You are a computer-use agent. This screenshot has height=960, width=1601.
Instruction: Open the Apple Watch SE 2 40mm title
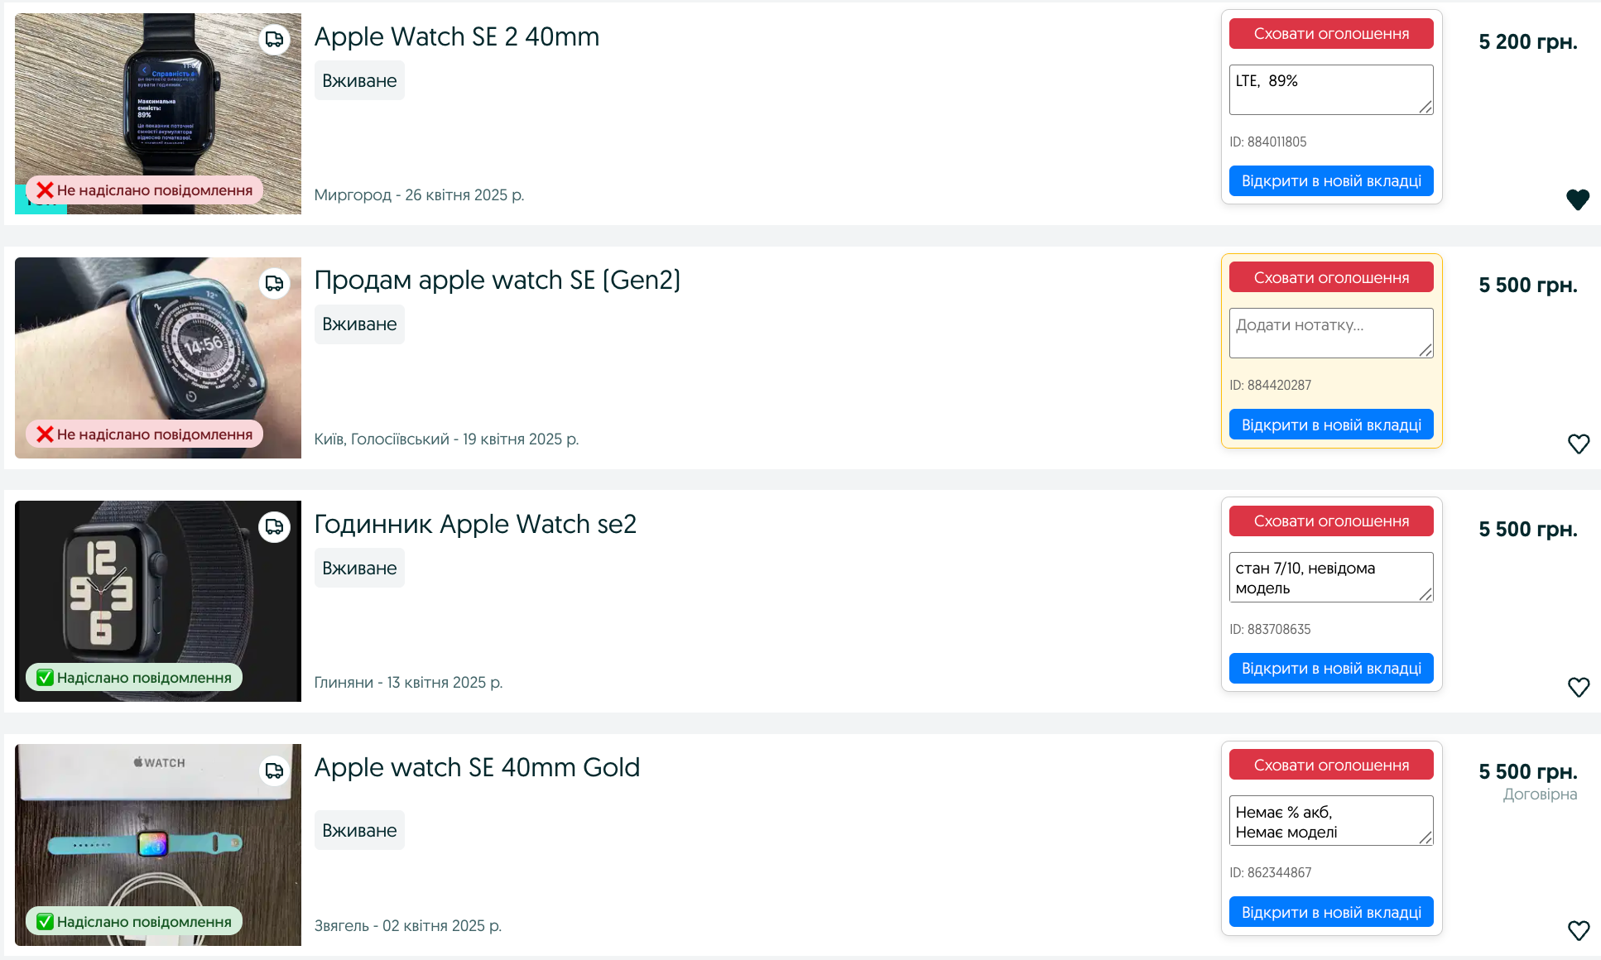[456, 37]
